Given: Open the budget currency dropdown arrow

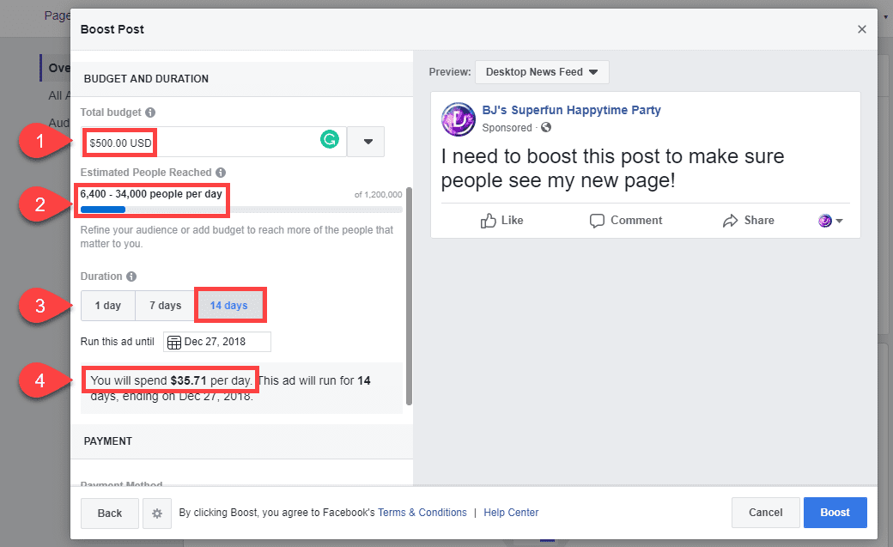Looking at the screenshot, I should pyautogui.click(x=365, y=141).
